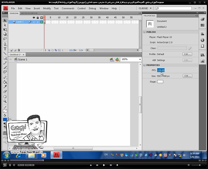Screen dimensions: 208x169
Task: Toggle Layer 1 visibility dot
Action: tap(34, 22)
